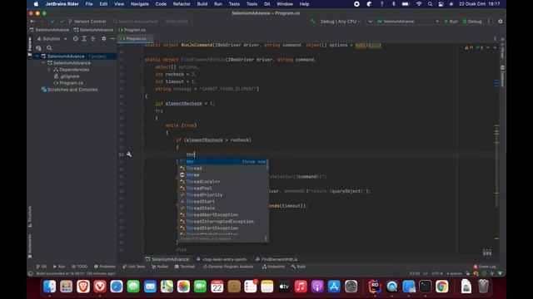
Task: Open more run actions menu
Action: click(x=489, y=22)
